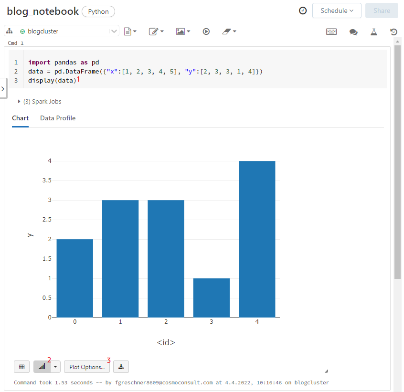The width and height of the screenshot is (404, 392).
Task: Click the blog_notebook title
Action: pos(43,11)
